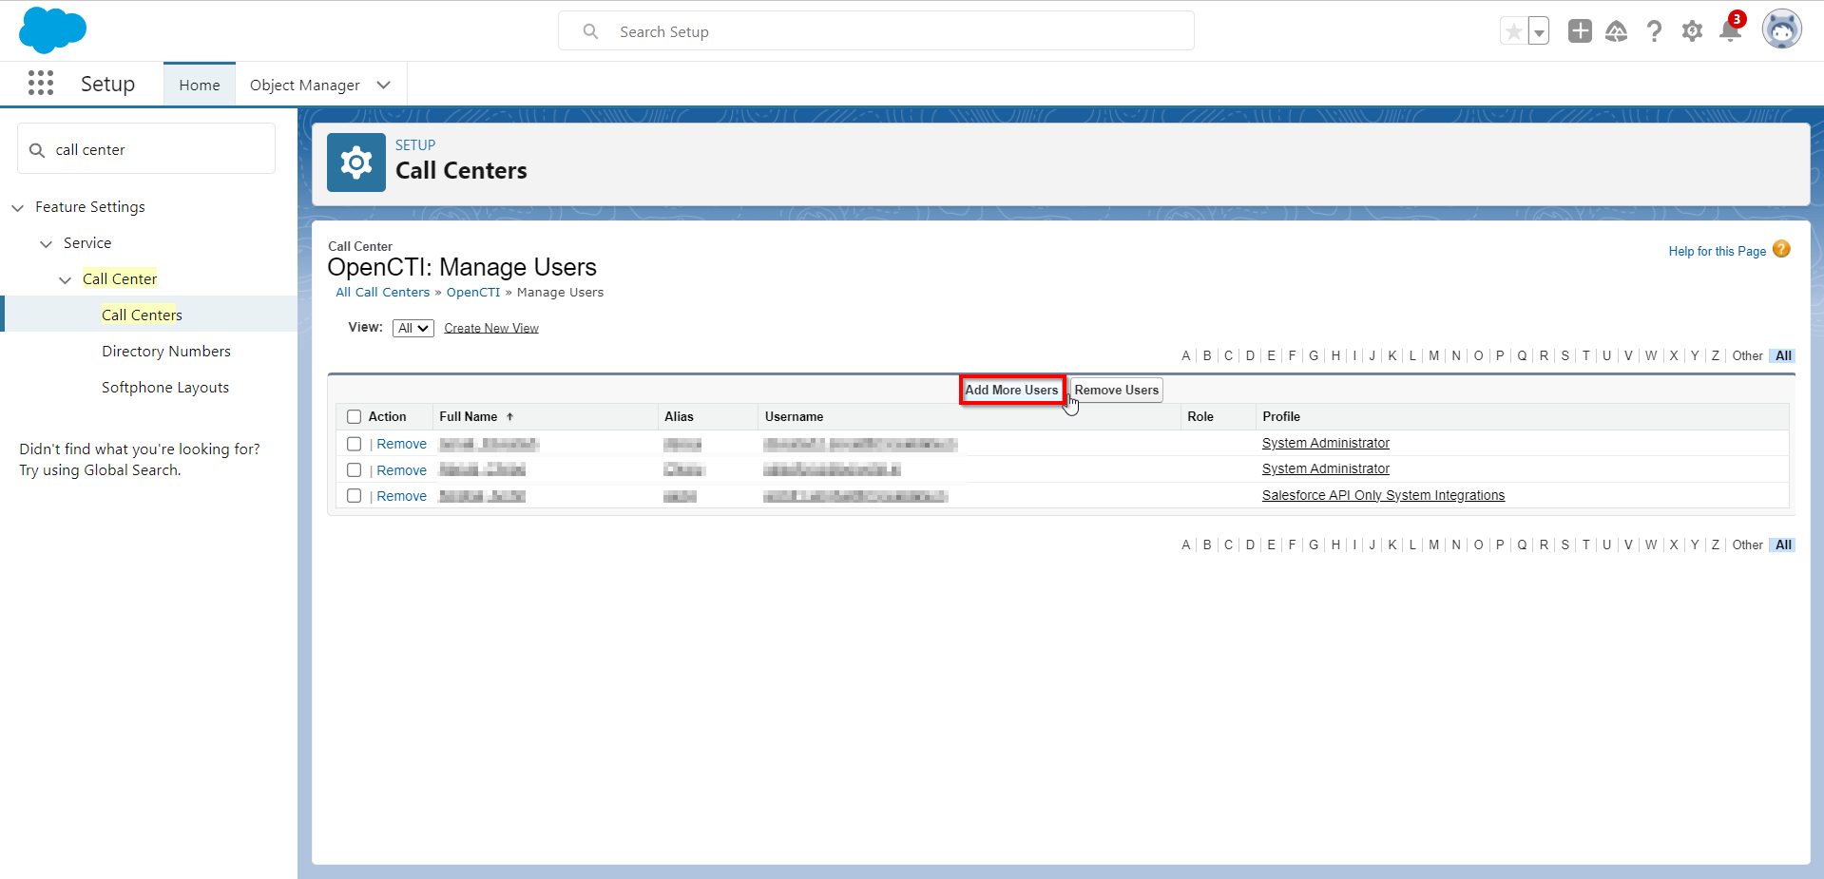Open the OpenCTI breadcrumb link
Image resolution: width=1824 pixels, height=879 pixels.
[473, 292]
